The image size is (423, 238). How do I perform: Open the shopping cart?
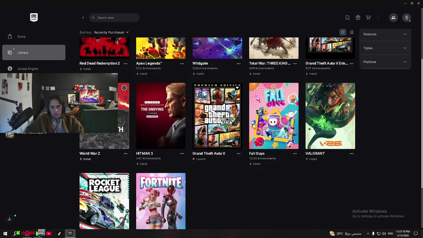[368, 18]
